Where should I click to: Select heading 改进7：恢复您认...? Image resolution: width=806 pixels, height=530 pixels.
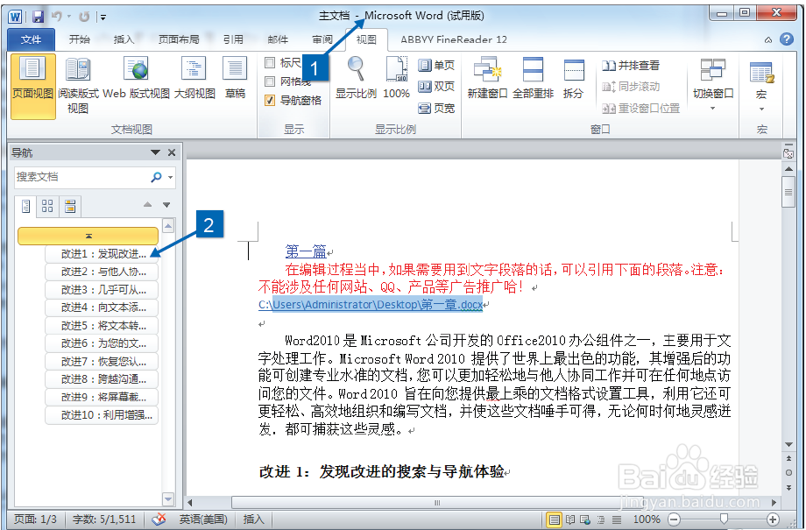tap(102, 362)
